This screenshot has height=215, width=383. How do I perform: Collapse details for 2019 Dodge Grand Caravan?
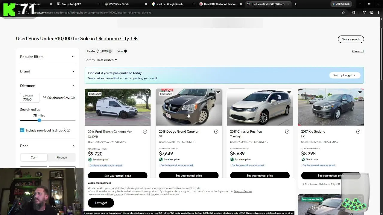(216, 132)
